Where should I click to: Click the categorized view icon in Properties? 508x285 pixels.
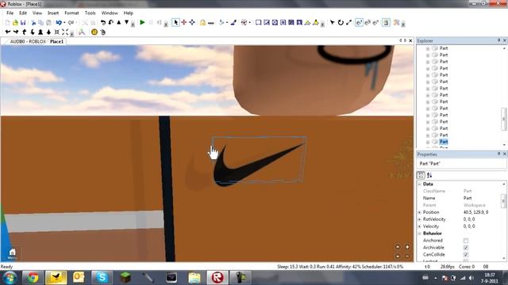[x=421, y=175]
